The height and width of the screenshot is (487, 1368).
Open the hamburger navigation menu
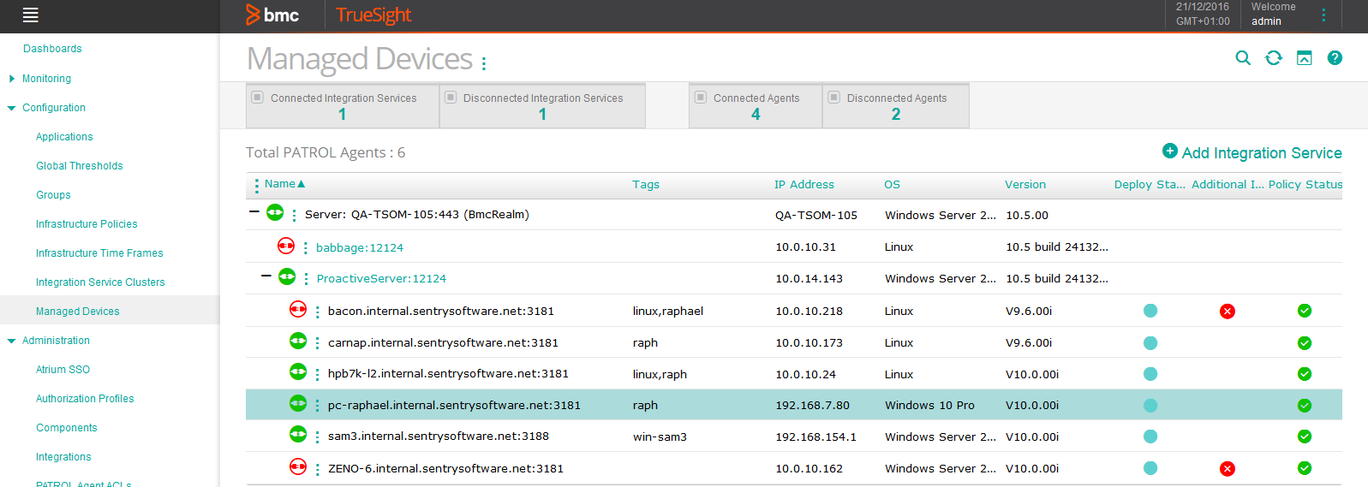pos(31,15)
